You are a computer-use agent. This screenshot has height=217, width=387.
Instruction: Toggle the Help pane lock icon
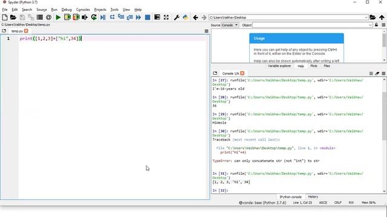376,25
